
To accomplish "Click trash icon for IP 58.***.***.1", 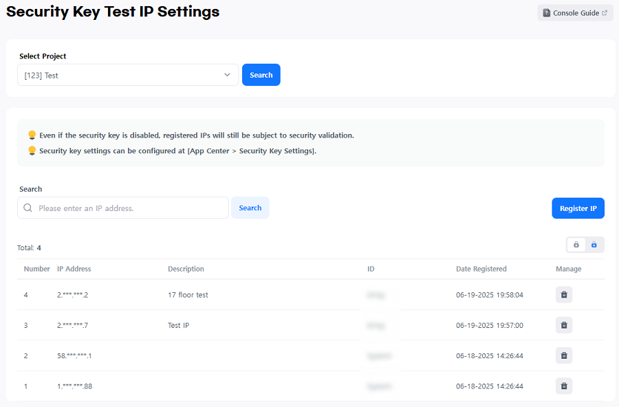I will pos(563,355).
